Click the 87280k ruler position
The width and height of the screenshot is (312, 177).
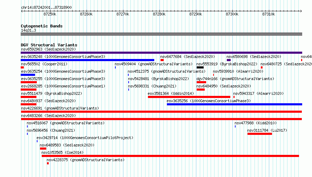point(159,14)
